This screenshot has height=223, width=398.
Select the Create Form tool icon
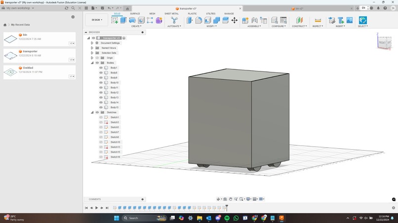pyautogui.click(x=159, y=20)
